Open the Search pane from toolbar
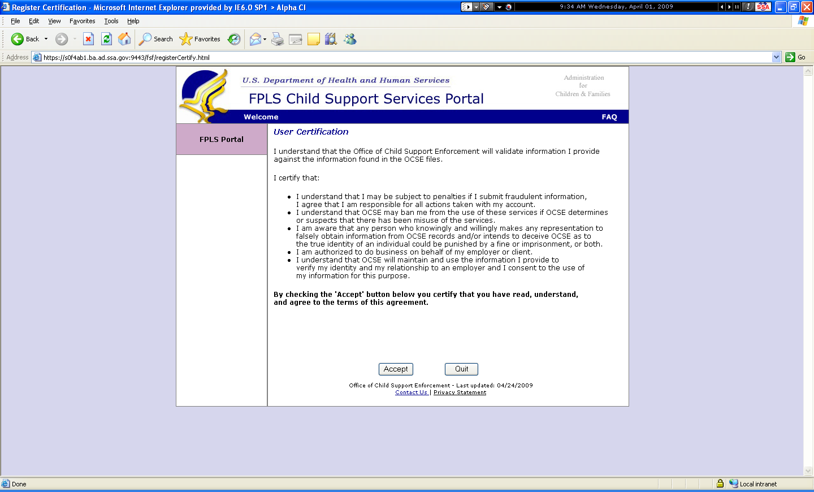 coord(156,39)
